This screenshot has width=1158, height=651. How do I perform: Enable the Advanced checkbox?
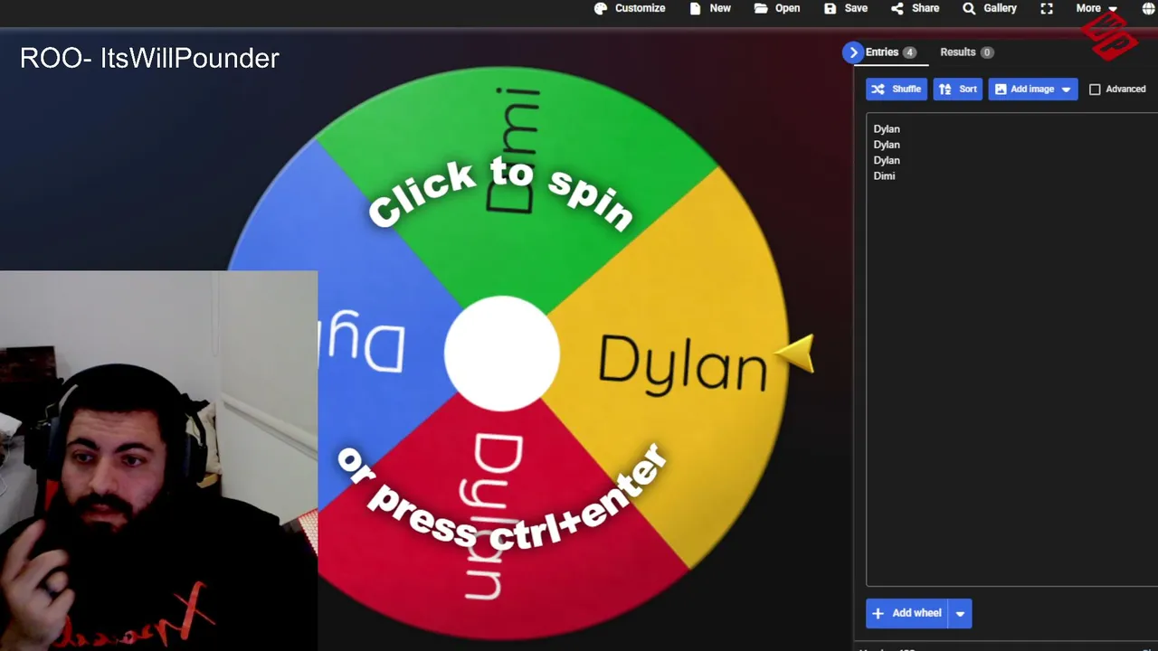[1095, 90]
